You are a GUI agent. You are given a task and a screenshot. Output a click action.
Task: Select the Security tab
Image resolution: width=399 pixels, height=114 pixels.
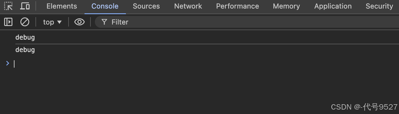coord(379,6)
